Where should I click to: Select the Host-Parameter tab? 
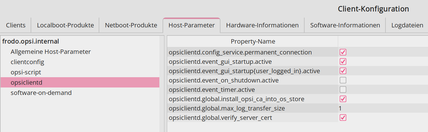191,25
